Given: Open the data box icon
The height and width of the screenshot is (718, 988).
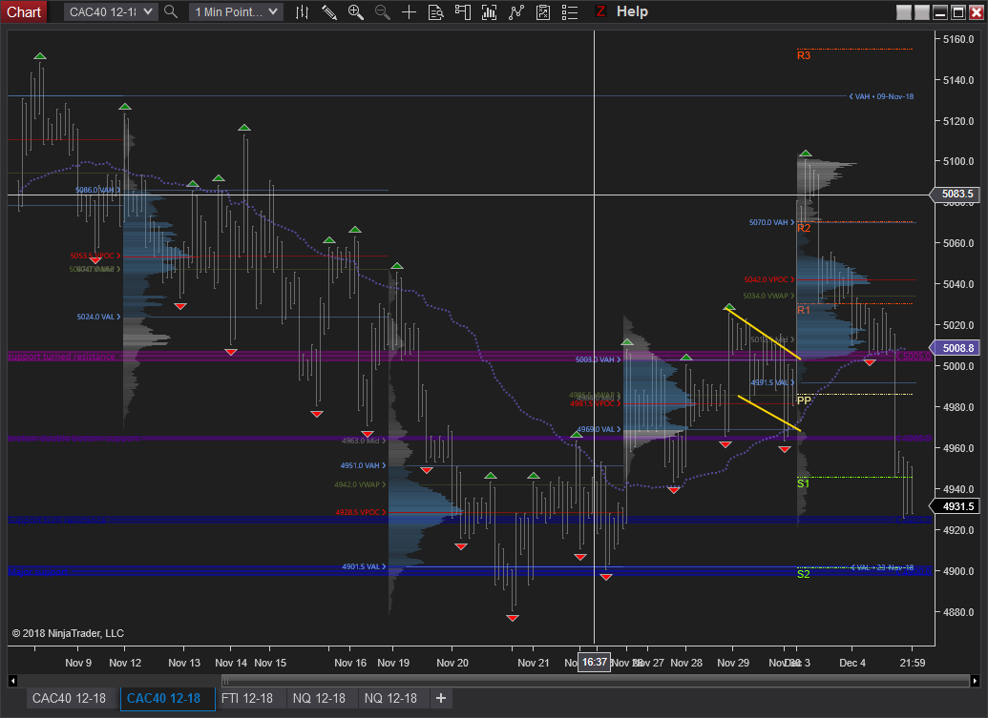Looking at the screenshot, I should click(435, 12).
